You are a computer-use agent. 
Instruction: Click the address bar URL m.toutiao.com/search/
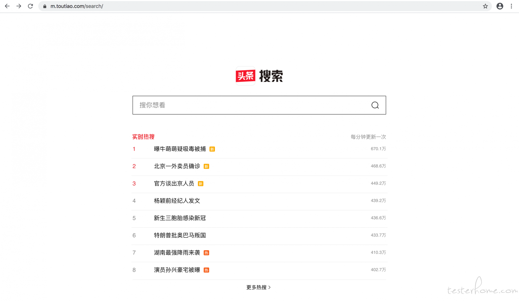click(x=77, y=6)
